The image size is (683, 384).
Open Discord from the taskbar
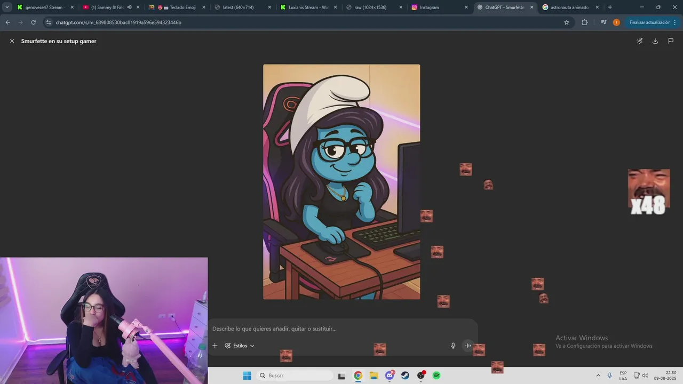pyautogui.click(x=390, y=375)
